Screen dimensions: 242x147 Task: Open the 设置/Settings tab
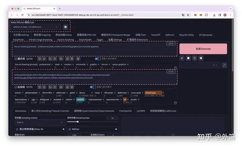click(x=115, y=40)
